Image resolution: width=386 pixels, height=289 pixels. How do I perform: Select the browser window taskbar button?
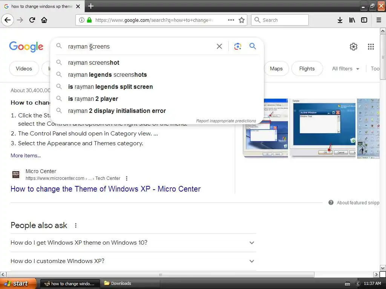[x=70, y=284]
